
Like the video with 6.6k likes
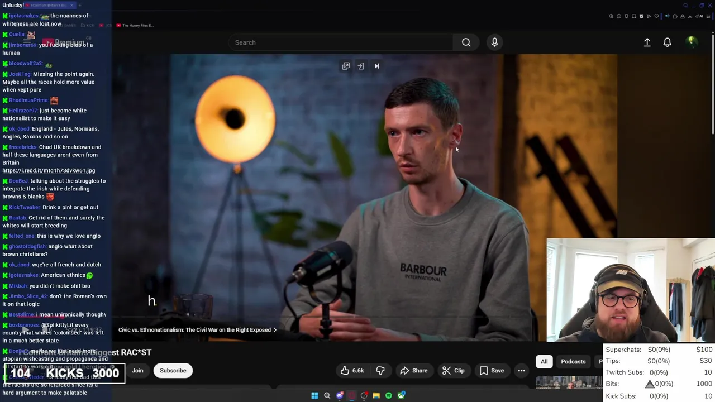[352, 371]
